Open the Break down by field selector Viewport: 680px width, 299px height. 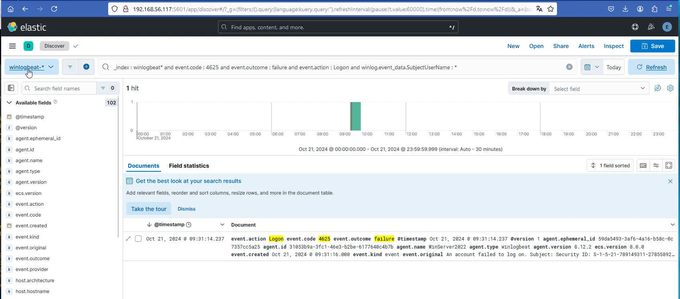pyautogui.click(x=599, y=88)
